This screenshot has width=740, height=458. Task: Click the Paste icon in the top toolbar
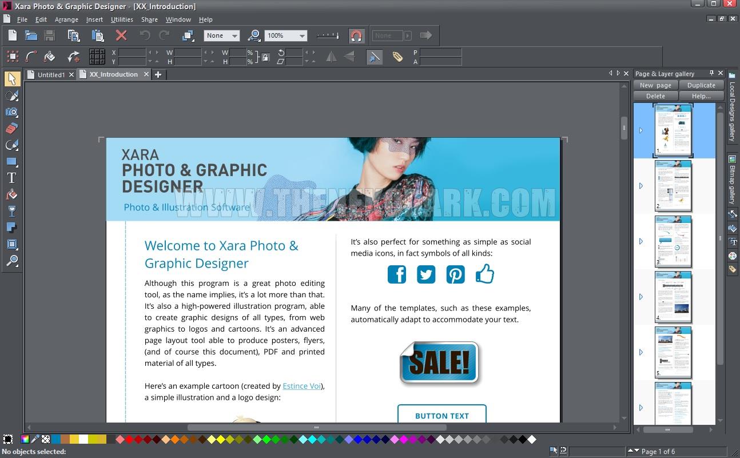pos(98,35)
